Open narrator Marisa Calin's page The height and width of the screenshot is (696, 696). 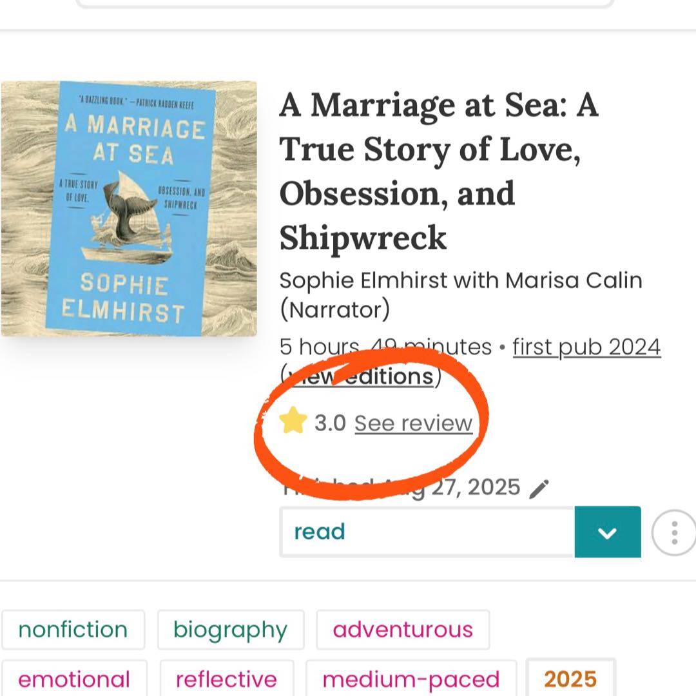(x=574, y=280)
